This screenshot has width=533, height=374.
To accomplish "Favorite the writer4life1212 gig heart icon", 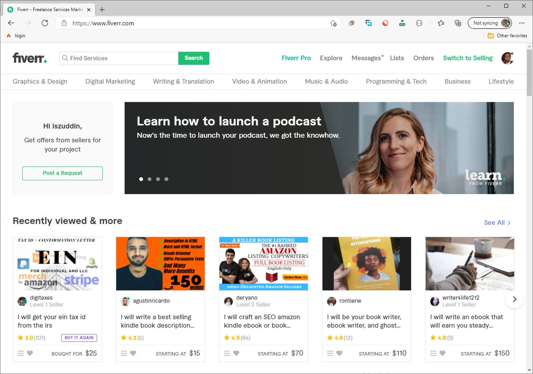I will [x=442, y=354].
